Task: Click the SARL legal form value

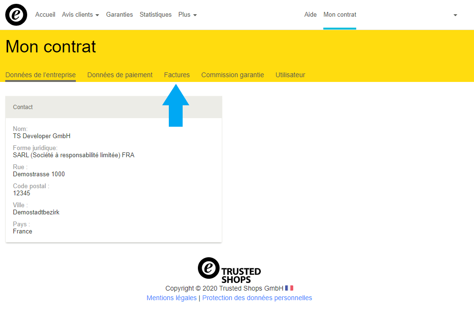Action: [x=73, y=155]
